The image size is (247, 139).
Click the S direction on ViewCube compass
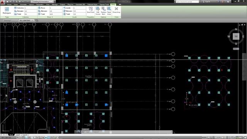point(236,44)
